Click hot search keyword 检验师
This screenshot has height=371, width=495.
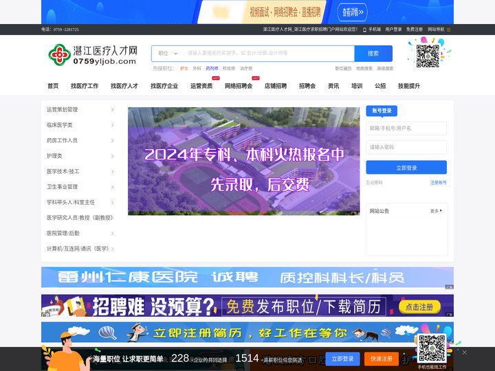tap(229, 69)
